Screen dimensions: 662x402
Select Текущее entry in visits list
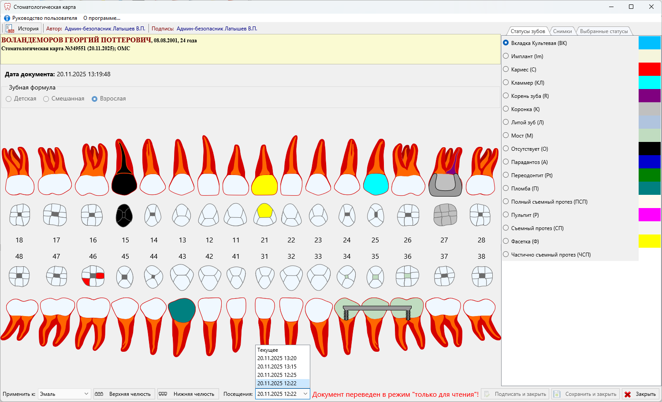(268, 350)
